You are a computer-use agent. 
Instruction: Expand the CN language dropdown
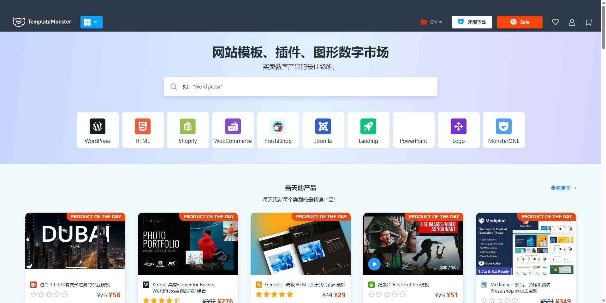pos(436,22)
